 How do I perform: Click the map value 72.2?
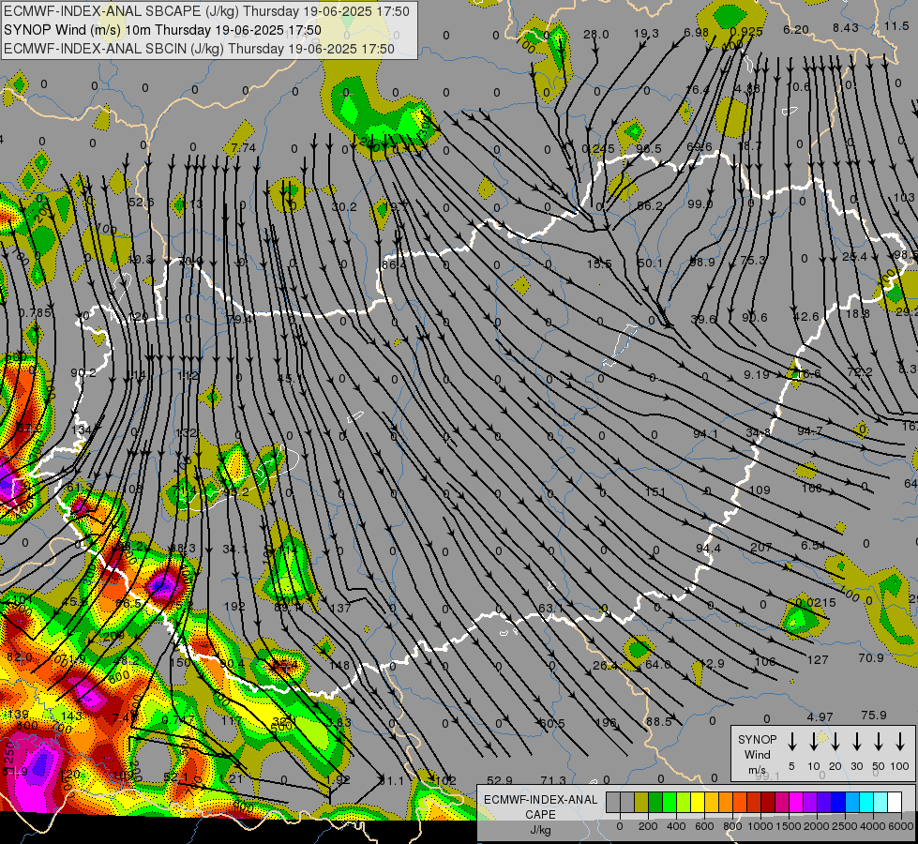coord(860,372)
